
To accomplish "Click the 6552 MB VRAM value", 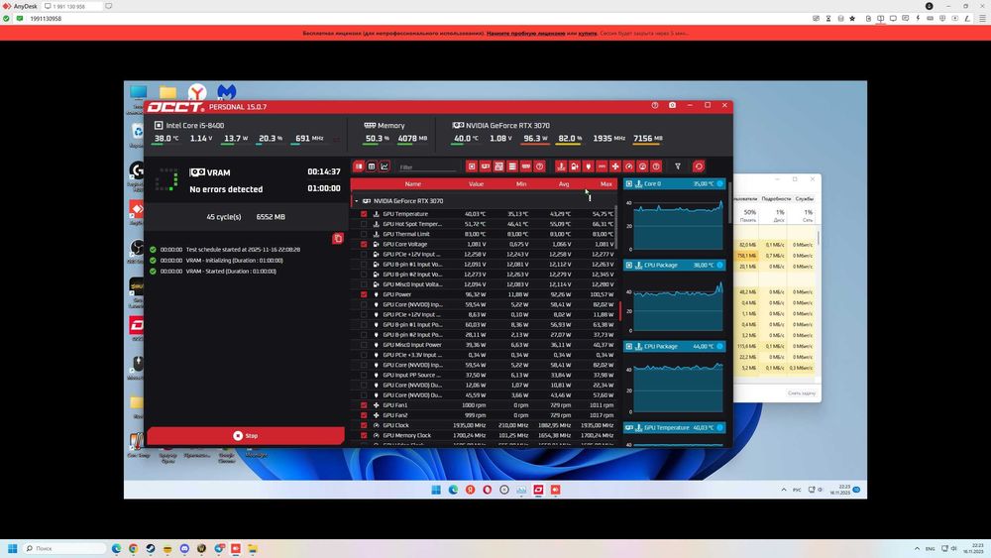I will coord(271,217).
